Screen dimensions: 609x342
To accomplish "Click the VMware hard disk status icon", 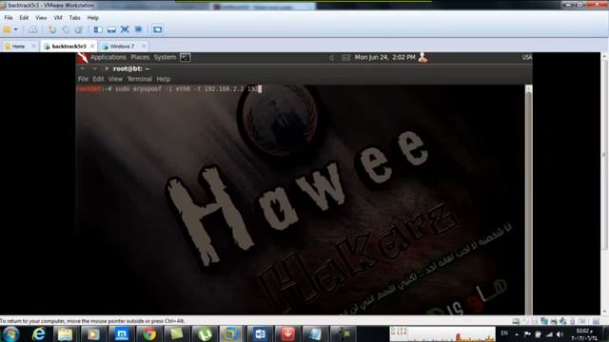I will point(516,321).
